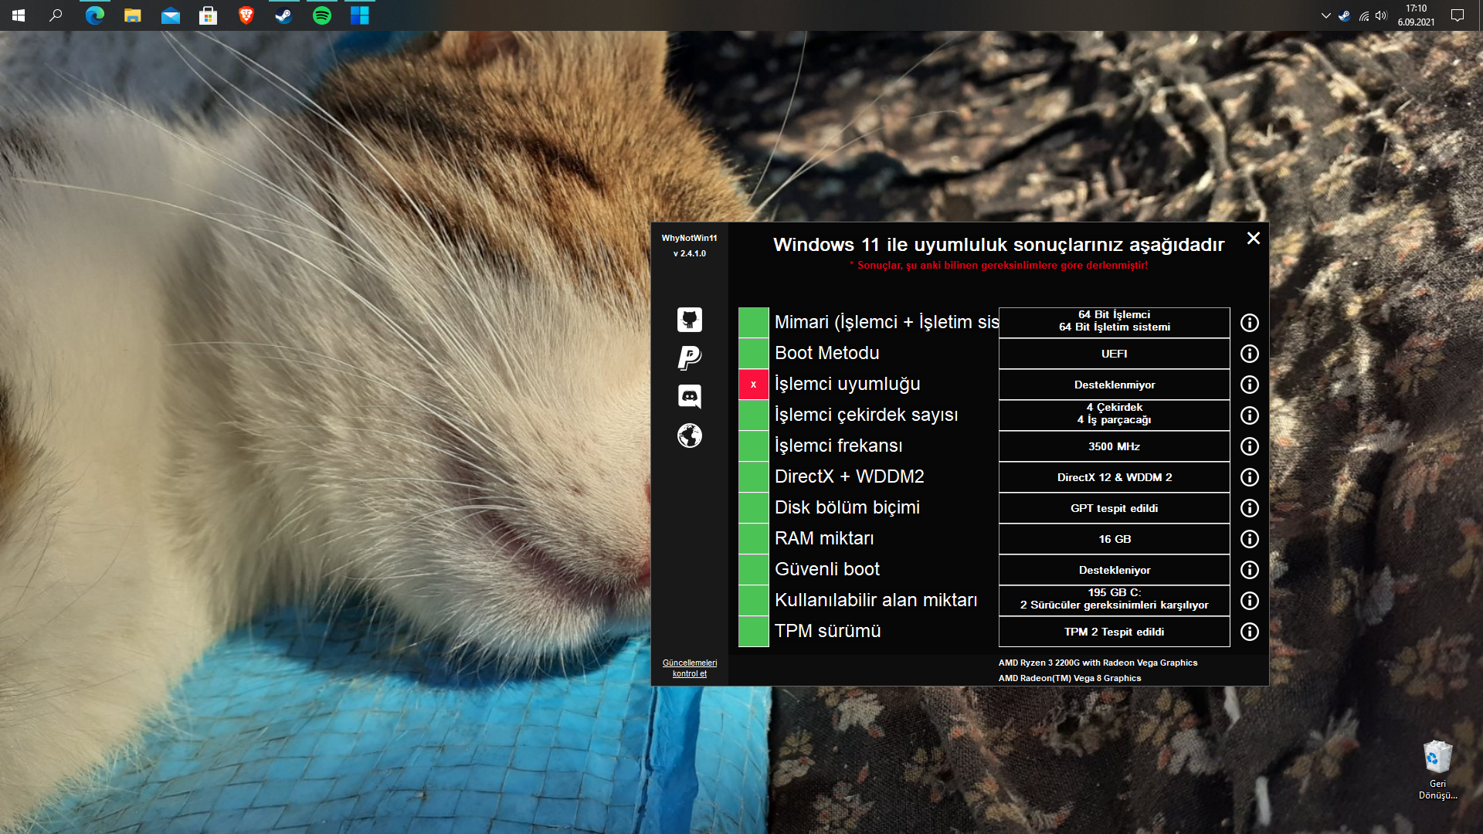Click info icon next to TPM sürümü
1483x834 pixels.
pos(1249,632)
